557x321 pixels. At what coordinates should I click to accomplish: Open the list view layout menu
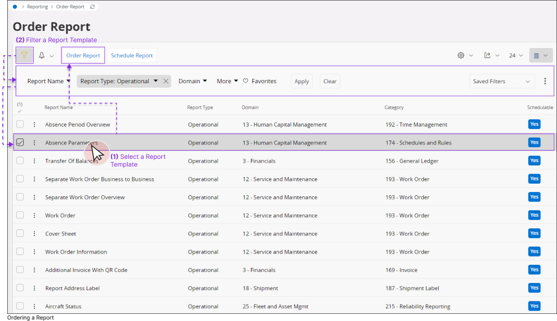pos(541,56)
